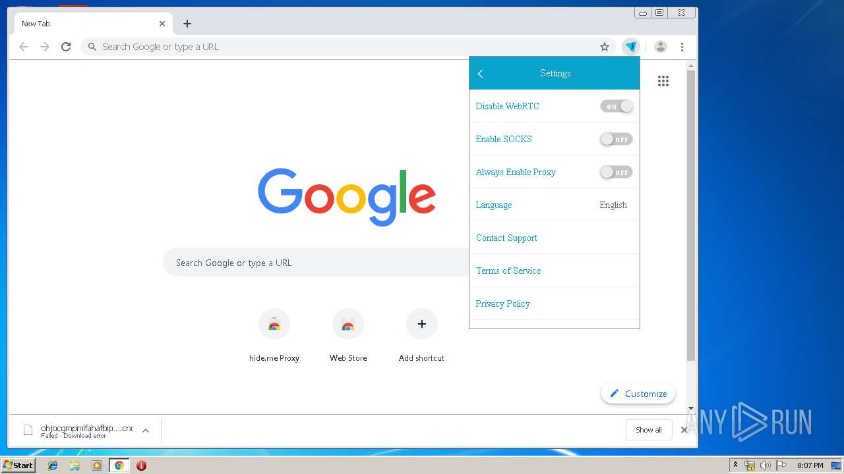Open the Windows Start menu

[18, 465]
